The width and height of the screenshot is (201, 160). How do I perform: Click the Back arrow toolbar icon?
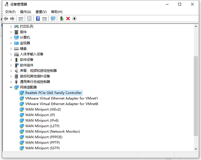tap(6, 19)
